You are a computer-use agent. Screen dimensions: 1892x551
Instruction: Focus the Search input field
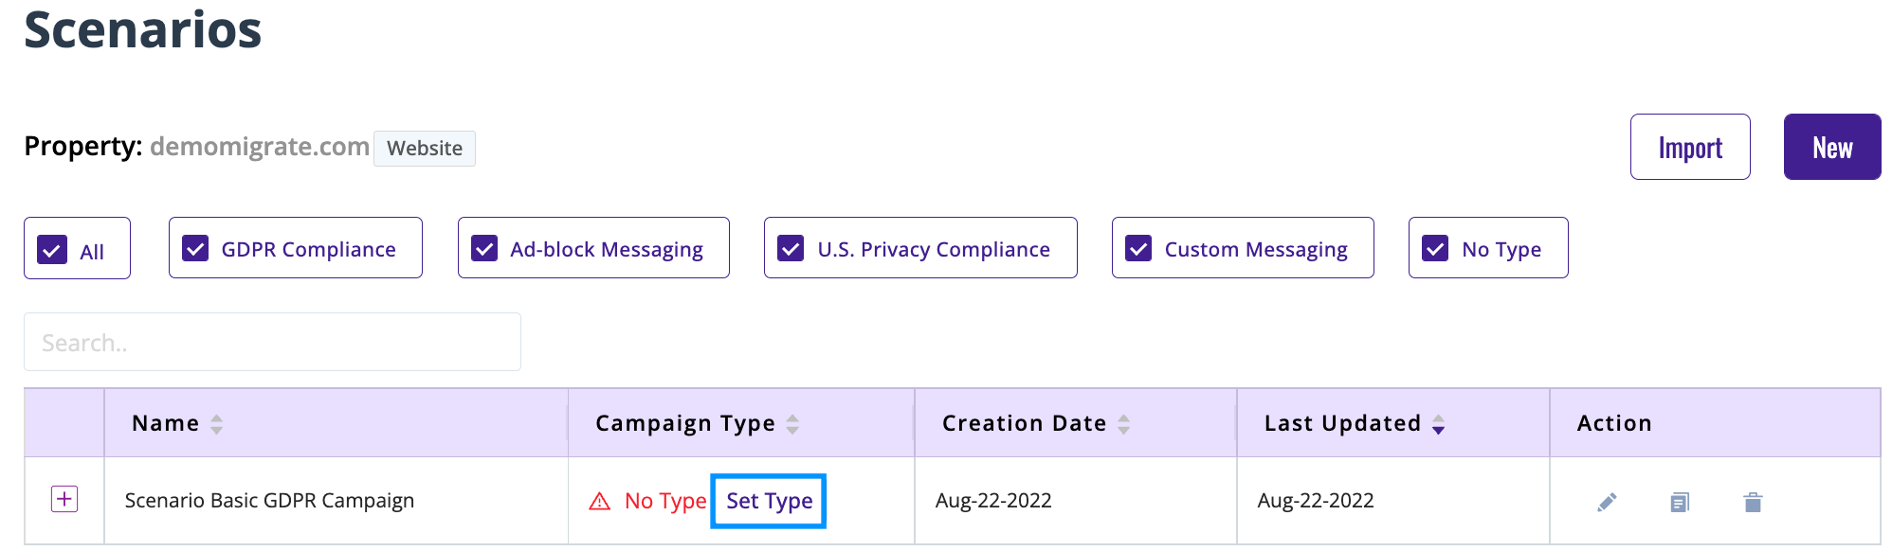pos(272,342)
